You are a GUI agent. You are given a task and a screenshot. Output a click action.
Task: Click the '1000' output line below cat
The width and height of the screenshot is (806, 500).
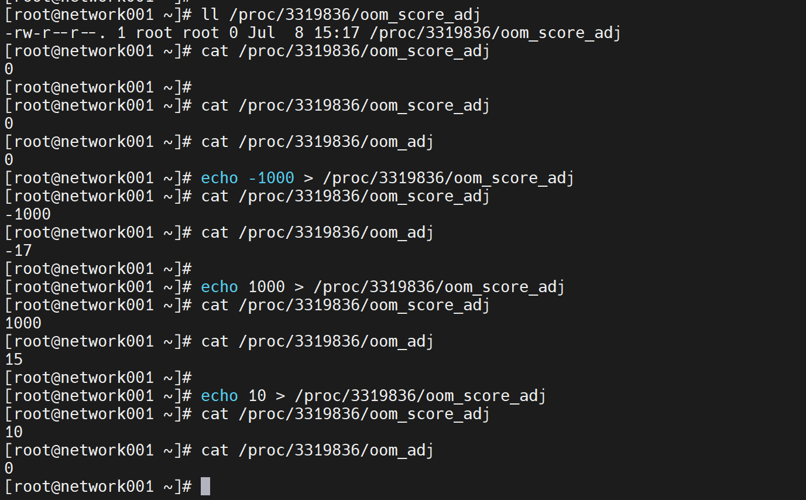pos(23,323)
